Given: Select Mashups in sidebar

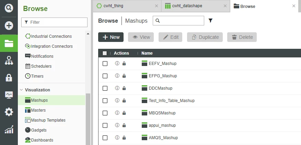Looking at the screenshot, I should [x=51, y=100].
